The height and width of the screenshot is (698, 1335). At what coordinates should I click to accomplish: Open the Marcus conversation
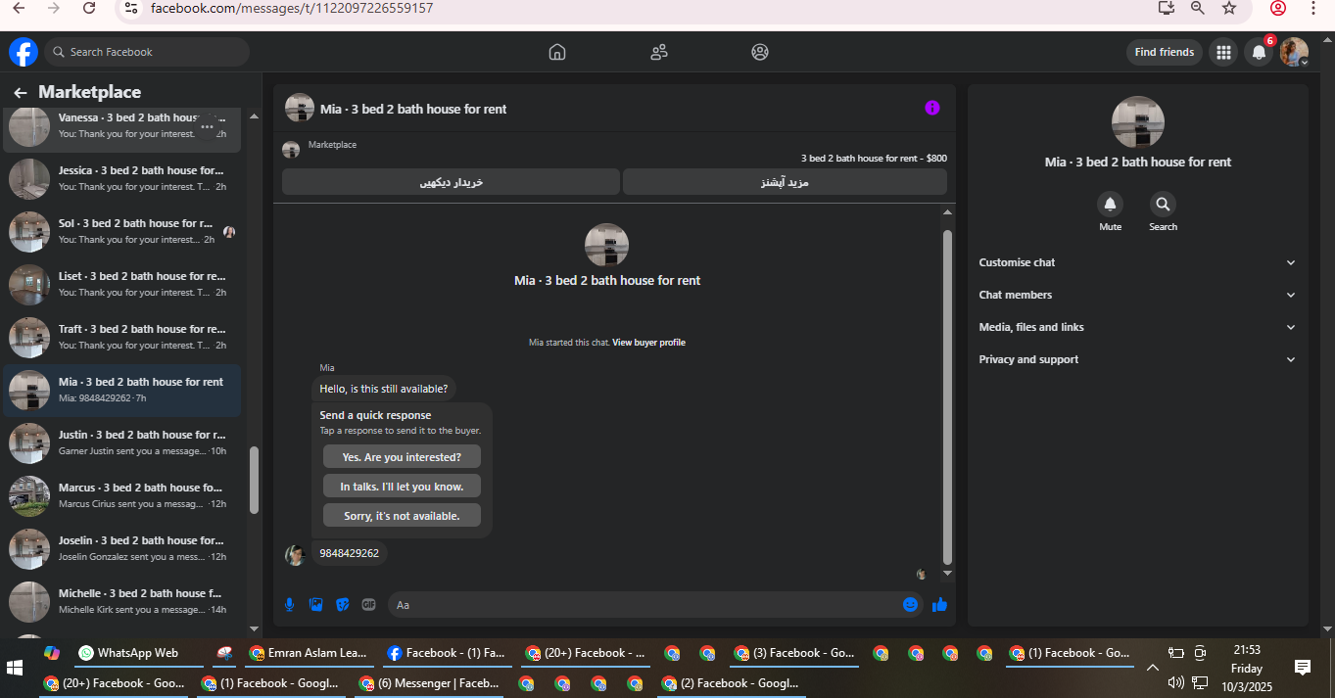click(x=122, y=495)
